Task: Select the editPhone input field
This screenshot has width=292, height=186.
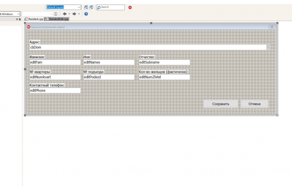Action: 55,90
